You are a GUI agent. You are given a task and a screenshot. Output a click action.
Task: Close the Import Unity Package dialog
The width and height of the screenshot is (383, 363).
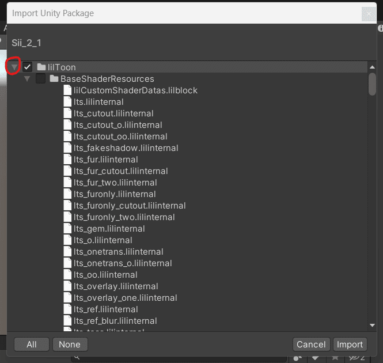point(369,14)
